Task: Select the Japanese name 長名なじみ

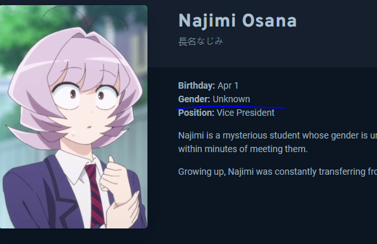Action: pos(200,41)
